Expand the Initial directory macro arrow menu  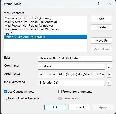[x=109, y=83]
